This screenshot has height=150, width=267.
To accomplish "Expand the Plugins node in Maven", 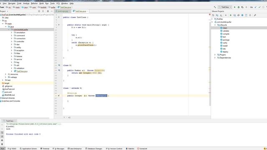I will click(x=215, y=55).
